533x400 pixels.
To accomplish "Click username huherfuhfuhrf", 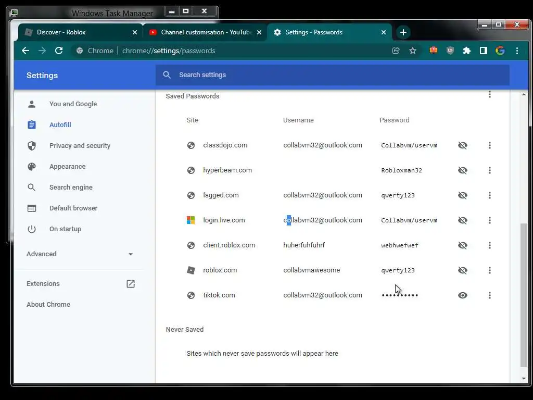I will point(304,245).
